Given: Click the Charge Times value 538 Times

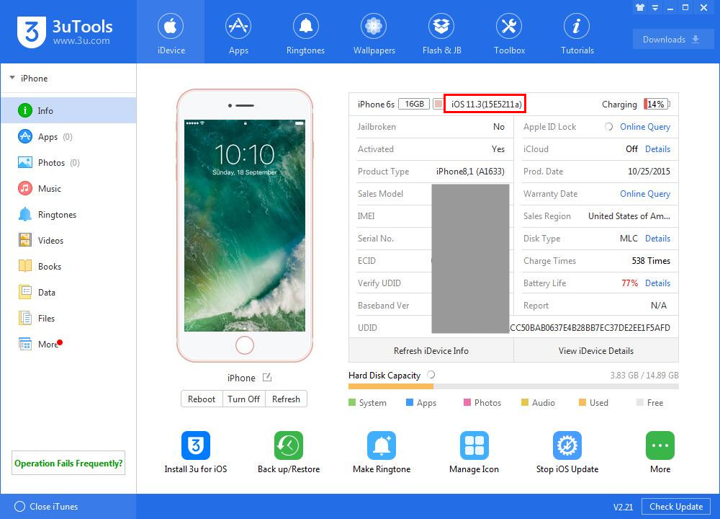Looking at the screenshot, I should [651, 261].
